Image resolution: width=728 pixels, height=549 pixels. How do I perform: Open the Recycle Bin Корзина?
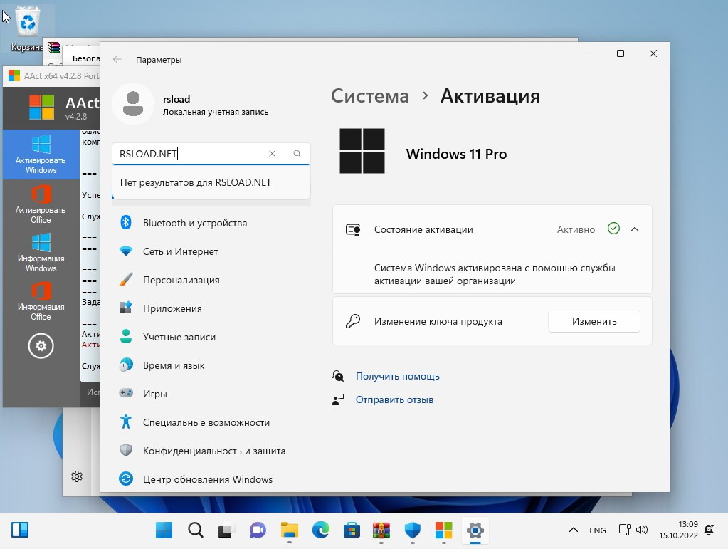[x=27, y=28]
